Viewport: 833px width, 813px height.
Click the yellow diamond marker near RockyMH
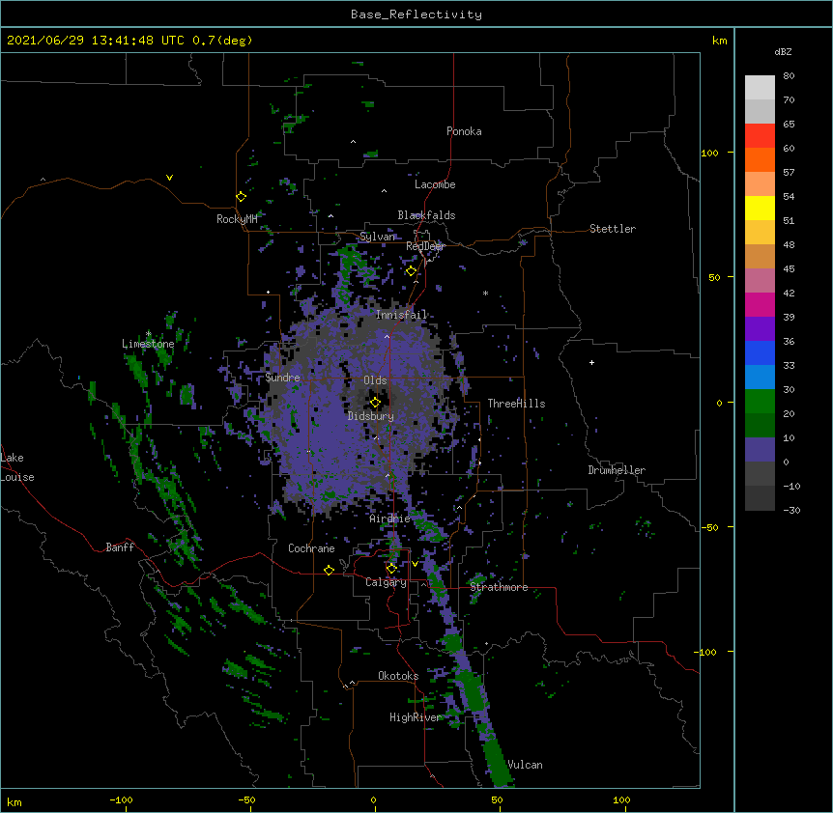click(x=242, y=197)
